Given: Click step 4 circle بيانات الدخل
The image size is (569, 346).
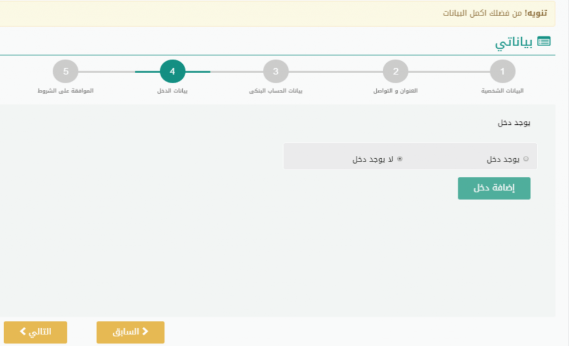Looking at the screenshot, I should coord(172,72).
